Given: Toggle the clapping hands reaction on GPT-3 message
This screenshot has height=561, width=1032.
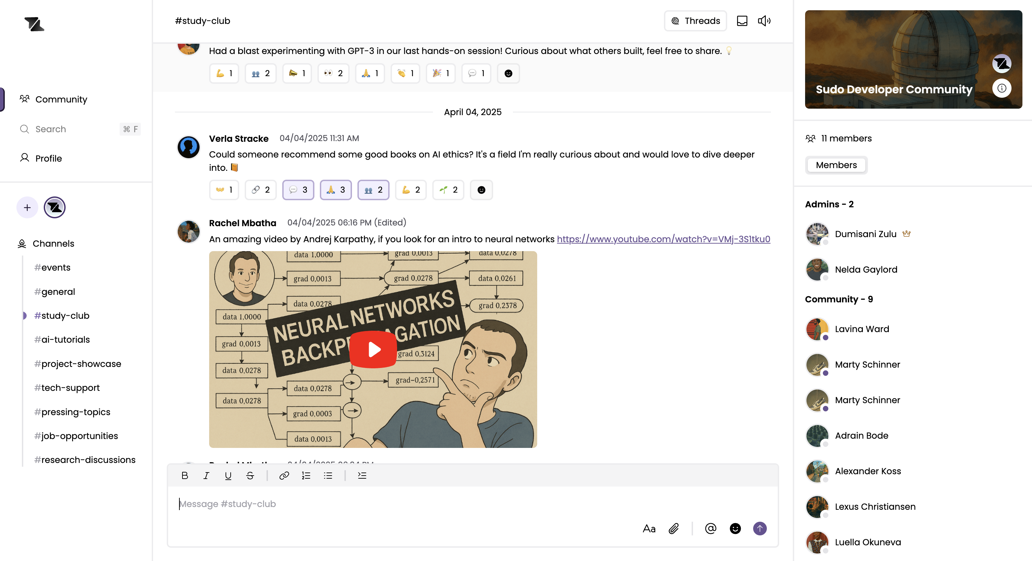Looking at the screenshot, I should (405, 73).
